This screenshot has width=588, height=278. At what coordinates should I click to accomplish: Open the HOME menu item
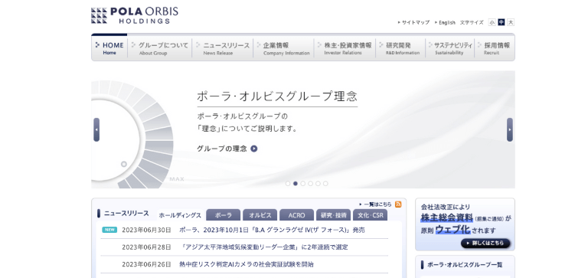pos(109,47)
